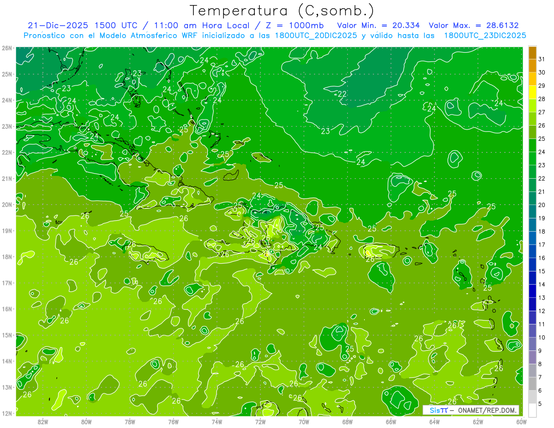Click colorbar legend label "15"
The height and width of the screenshot is (428, 554).
coord(542,271)
